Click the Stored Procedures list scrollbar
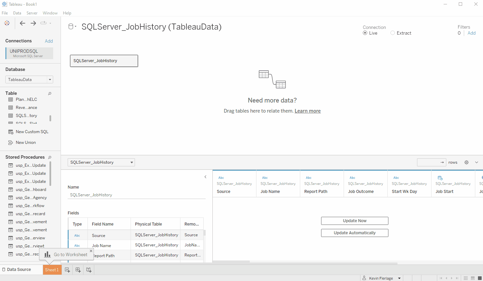483x281 pixels. (x=50, y=173)
